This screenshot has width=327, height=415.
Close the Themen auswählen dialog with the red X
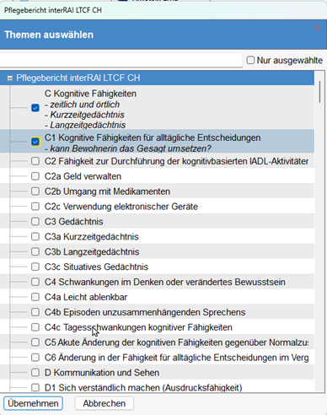[x=318, y=28]
